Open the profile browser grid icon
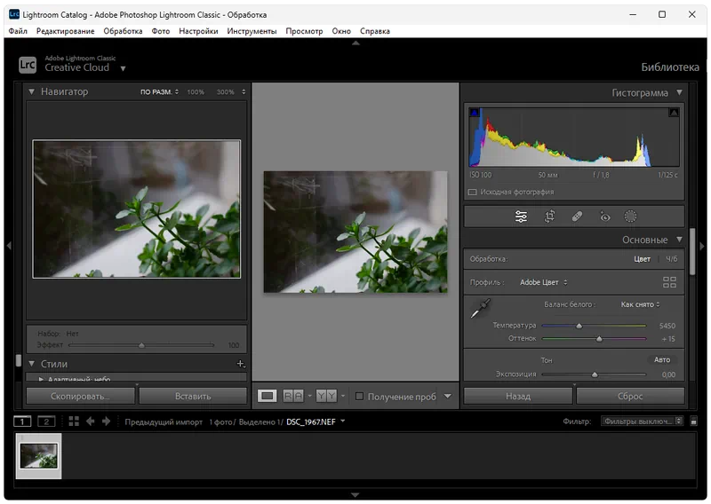Image resolution: width=711 pixels, height=504 pixels. coord(669,282)
